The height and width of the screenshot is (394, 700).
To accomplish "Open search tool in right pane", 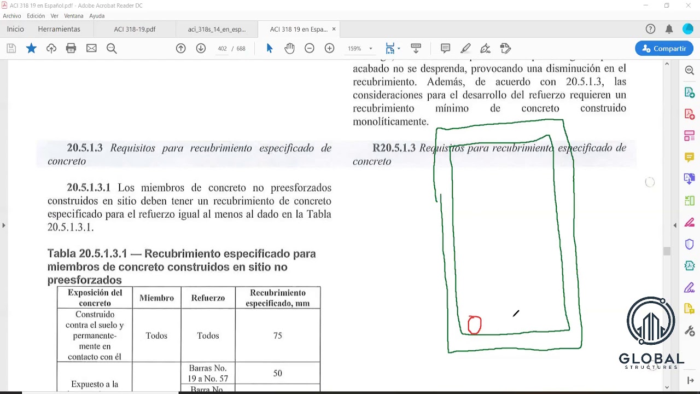I will [x=690, y=71].
